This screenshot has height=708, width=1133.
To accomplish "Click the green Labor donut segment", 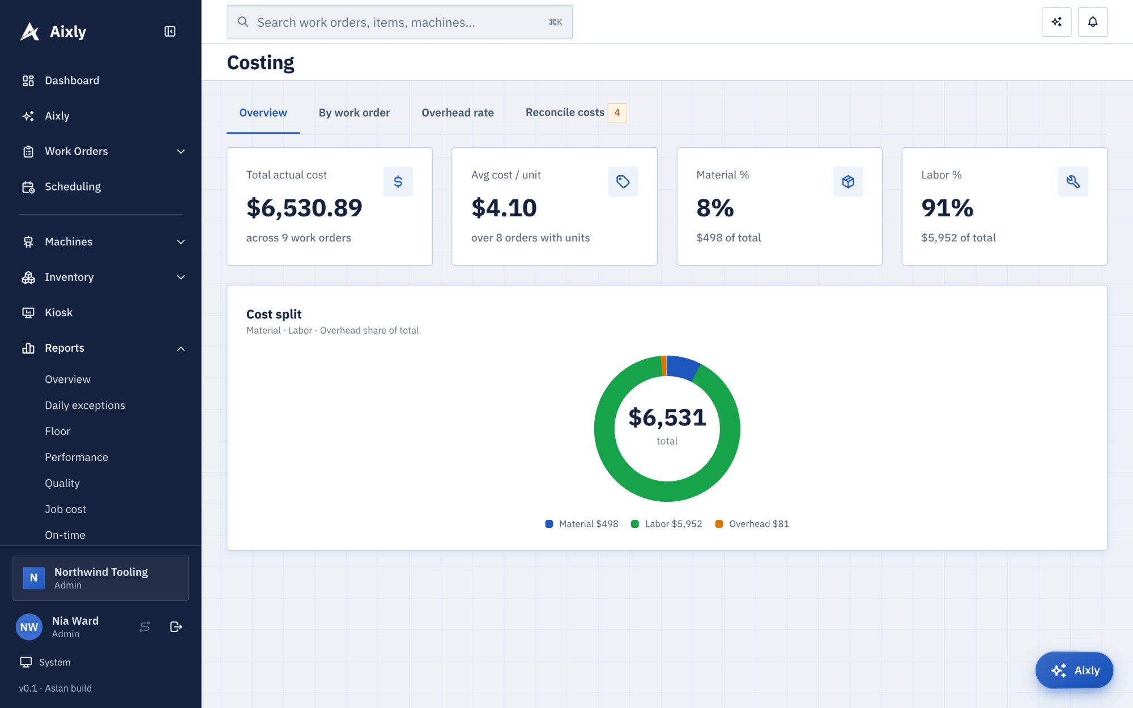I will [667, 491].
